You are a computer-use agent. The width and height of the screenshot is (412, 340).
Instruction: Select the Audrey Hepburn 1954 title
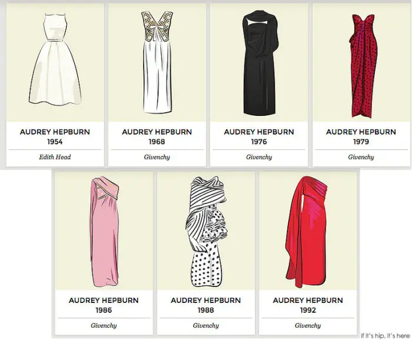tap(55, 136)
